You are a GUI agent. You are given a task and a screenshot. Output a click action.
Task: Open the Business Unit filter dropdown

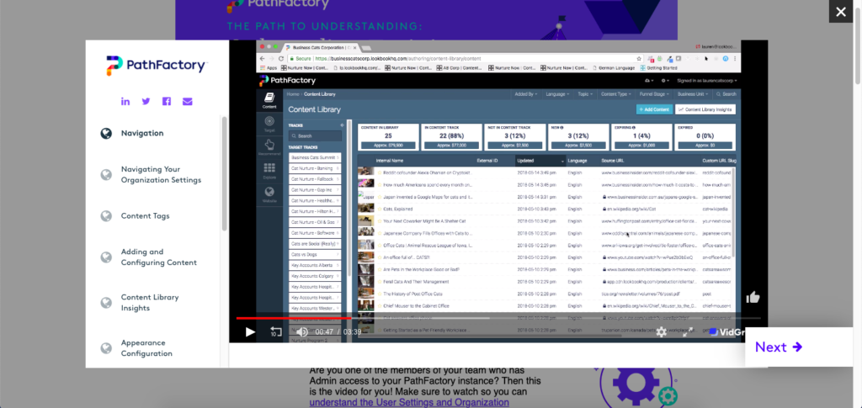click(693, 94)
